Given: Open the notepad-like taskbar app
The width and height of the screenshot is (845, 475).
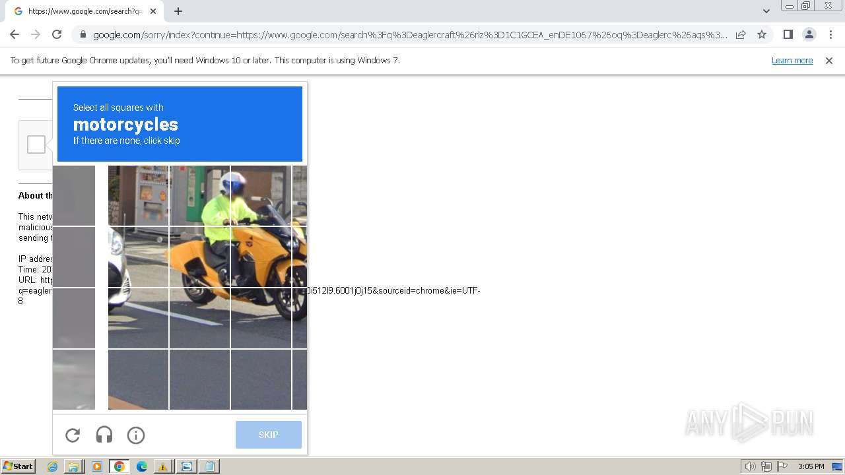Looking at the screenshot, I should [209, 466].
